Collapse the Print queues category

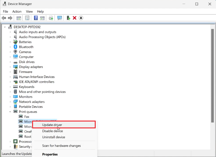tap(10, 112)
